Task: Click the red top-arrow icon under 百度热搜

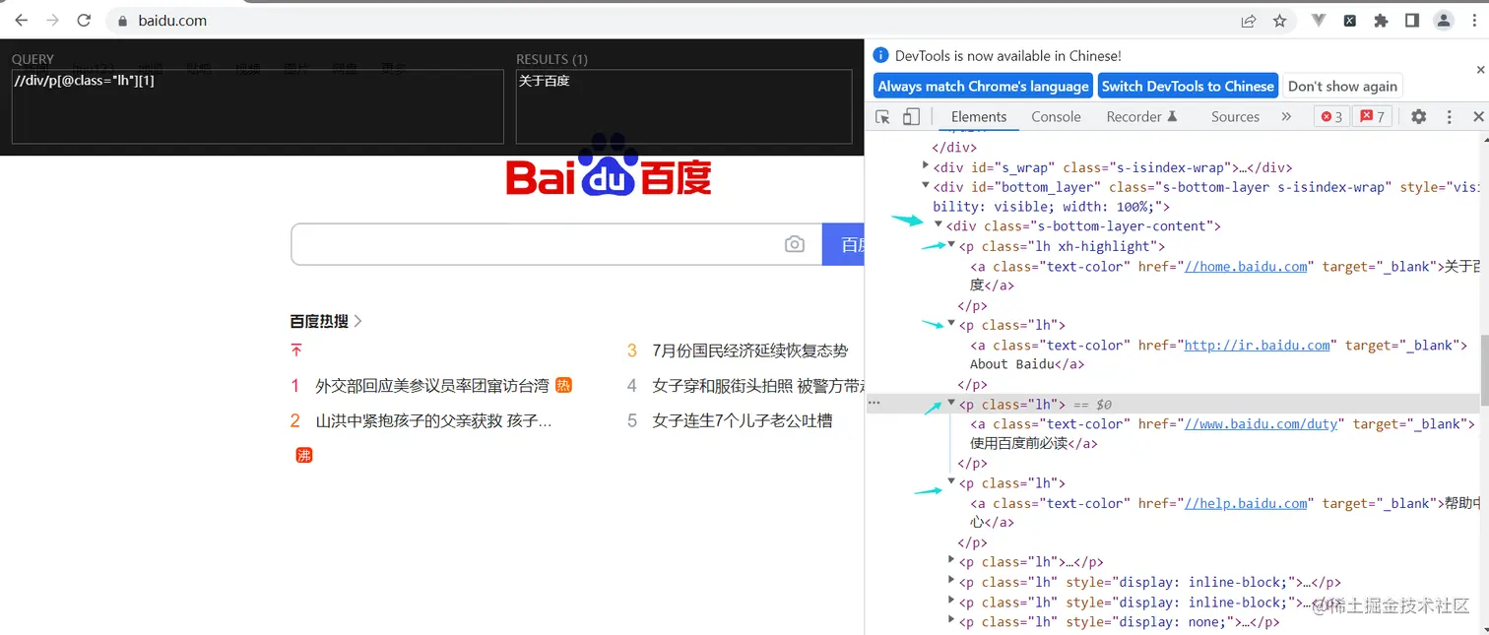Action: click(x=296, y=350)
